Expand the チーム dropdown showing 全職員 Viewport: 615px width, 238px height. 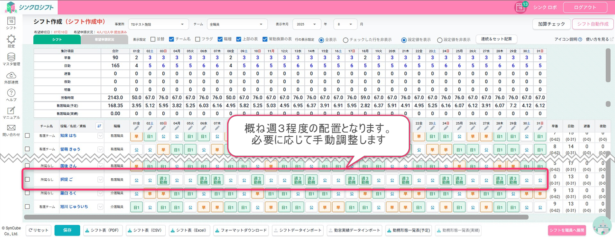(237, 24)
